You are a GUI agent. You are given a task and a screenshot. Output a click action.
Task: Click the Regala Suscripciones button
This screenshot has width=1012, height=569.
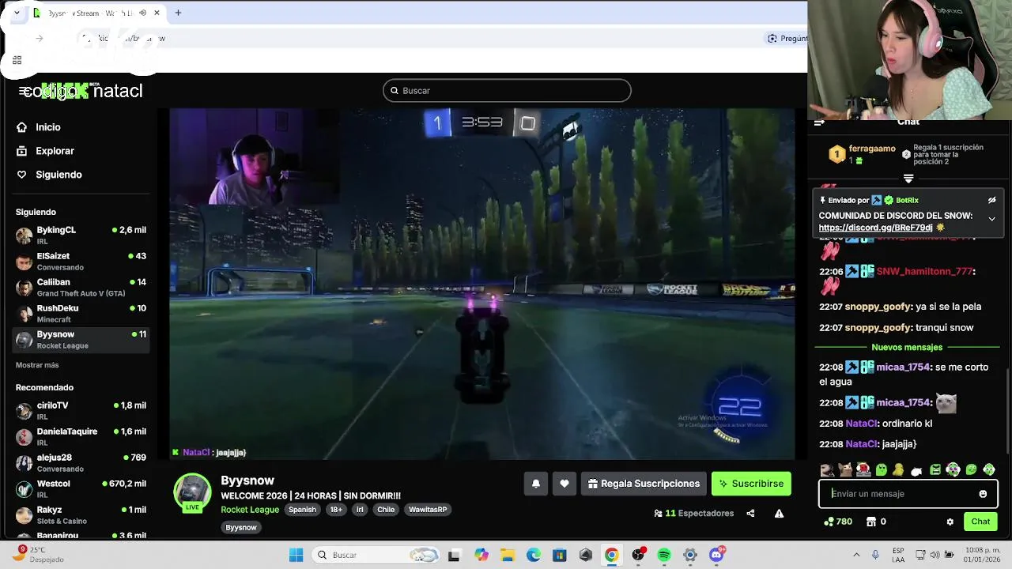point(644,484)
